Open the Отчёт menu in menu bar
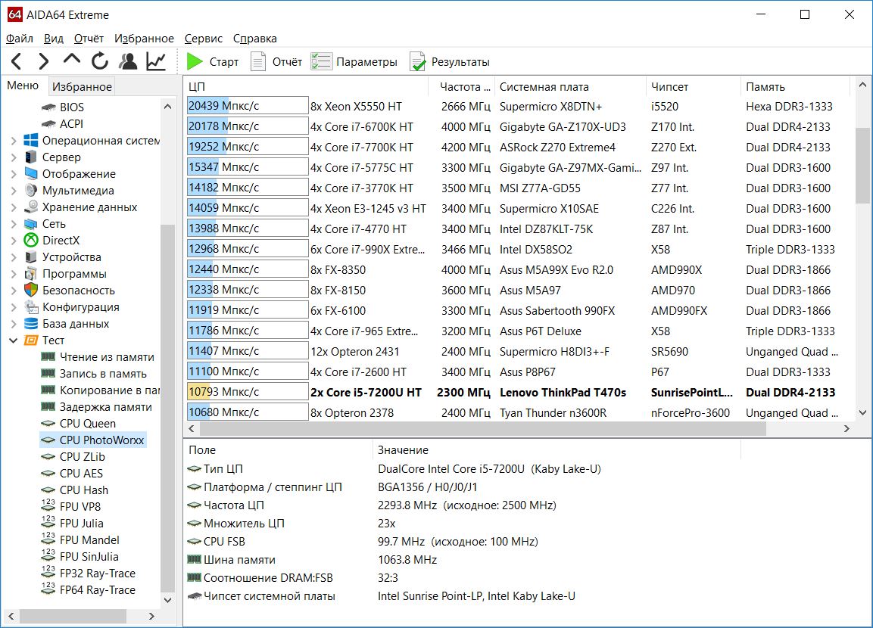 pos(89,39)
